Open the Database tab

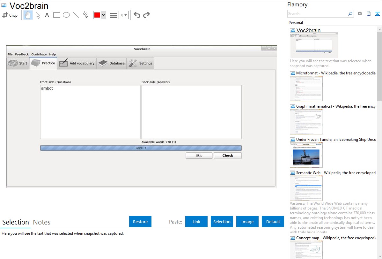pyautogui.click(x=112, y=63)
